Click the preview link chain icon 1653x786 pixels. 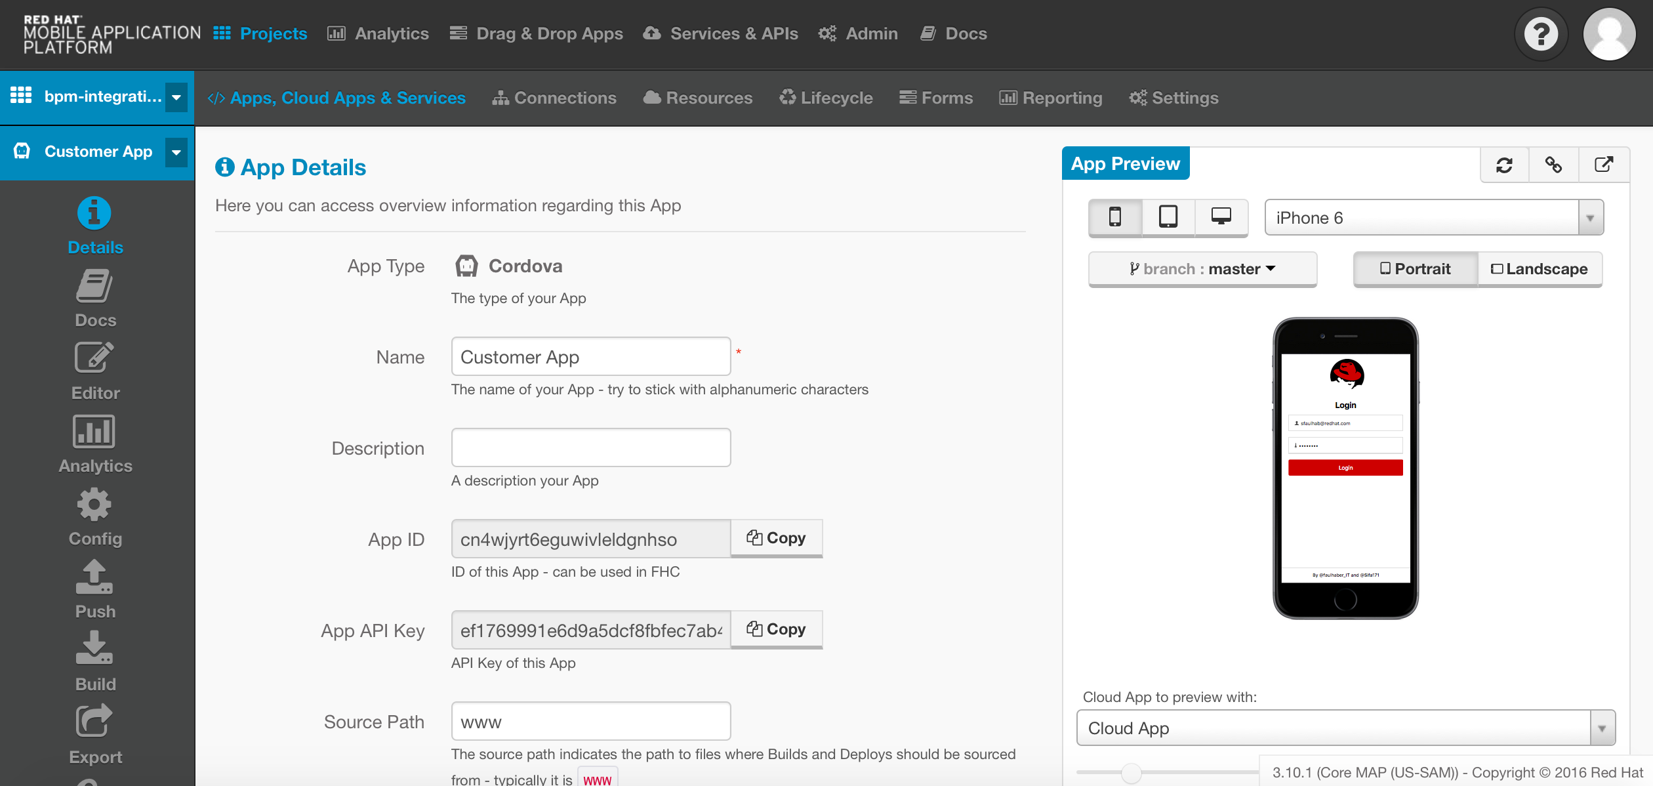(1553, 165)
